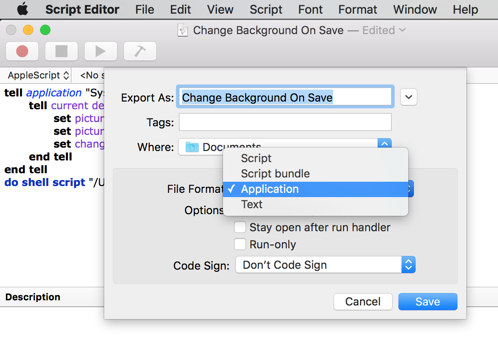Open the AppleScript language selector

(38, 75)
